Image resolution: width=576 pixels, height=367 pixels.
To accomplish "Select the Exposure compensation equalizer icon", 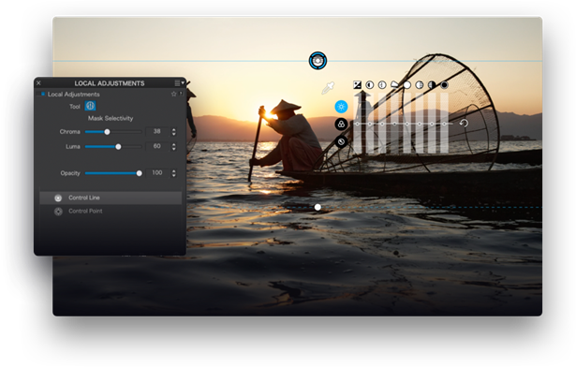I will pyautogui.click(x=357, y=85).
